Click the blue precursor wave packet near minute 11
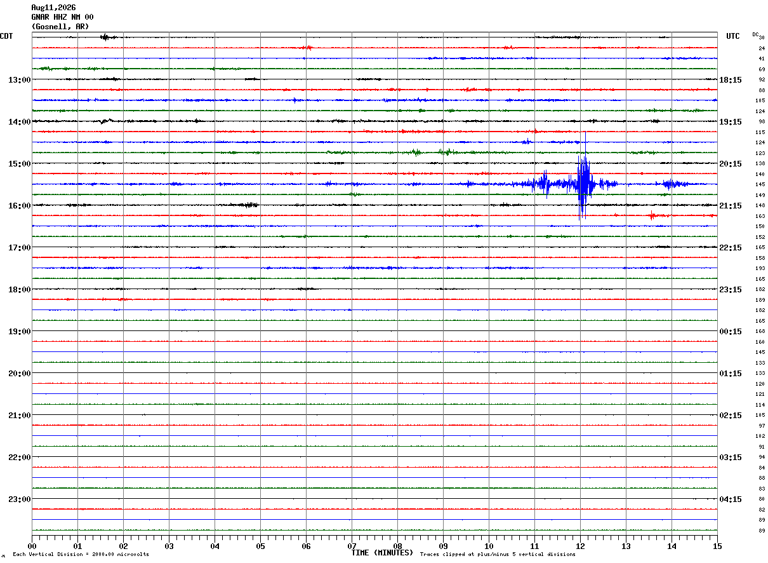768x563 pixels. (x=543, y=184)
